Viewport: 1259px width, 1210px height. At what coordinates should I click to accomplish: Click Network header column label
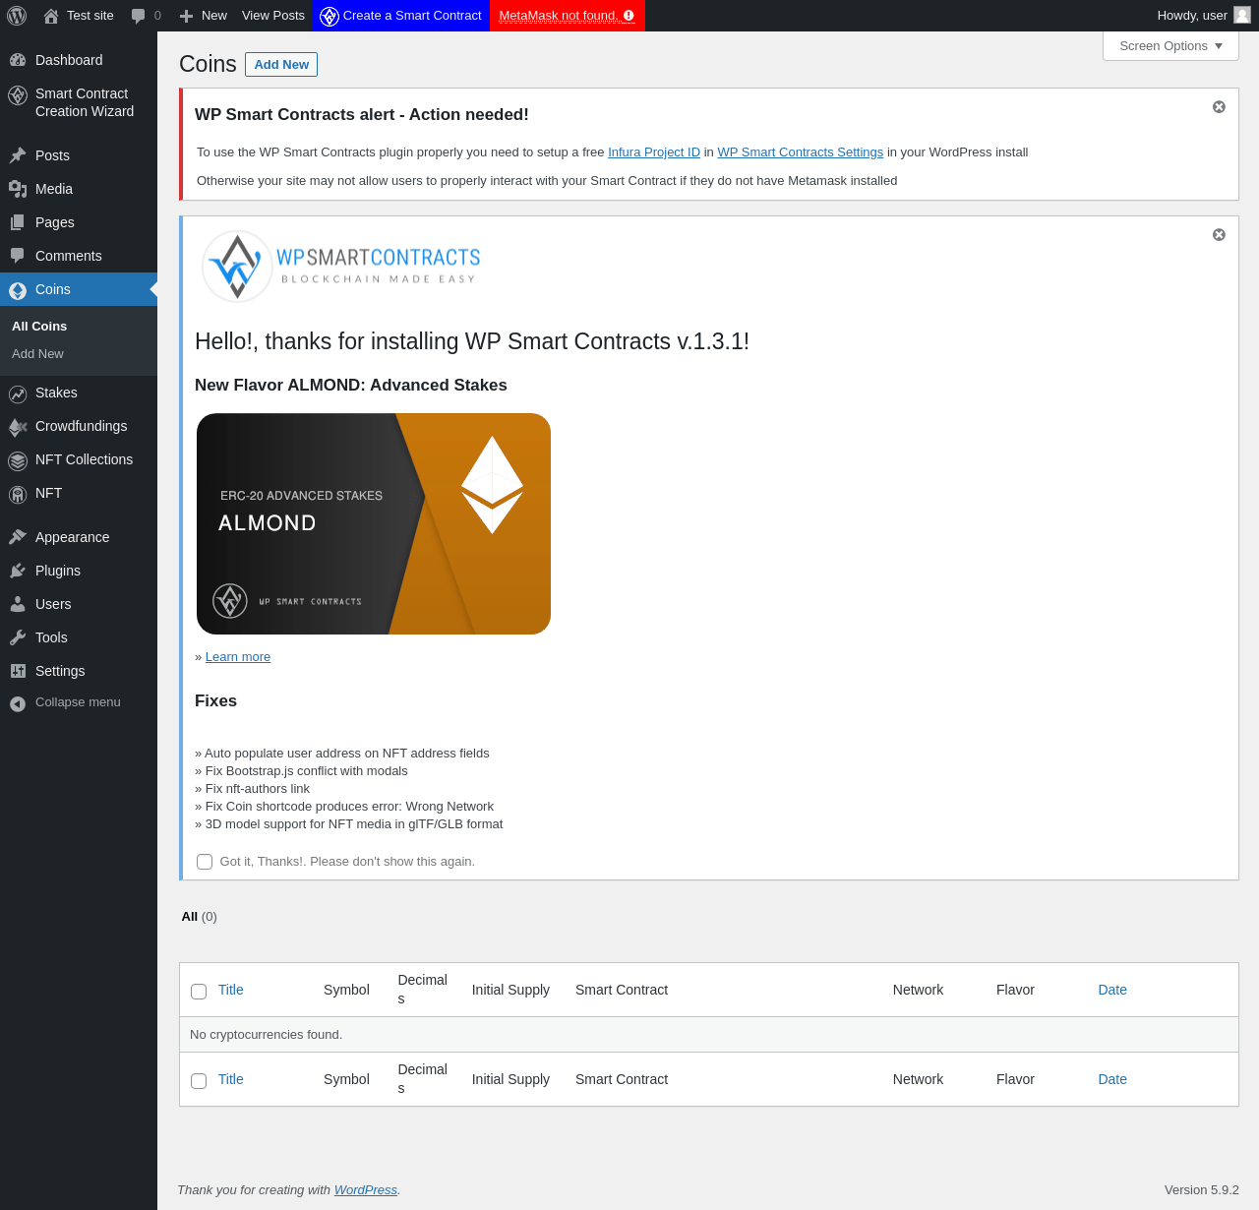point(918,990)
